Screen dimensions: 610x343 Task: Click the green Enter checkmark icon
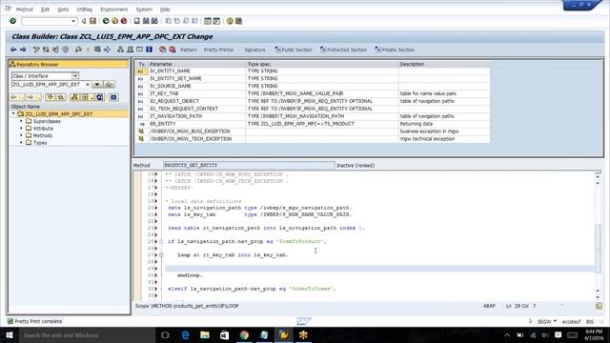pyautogui.click(x=12, y=21)
